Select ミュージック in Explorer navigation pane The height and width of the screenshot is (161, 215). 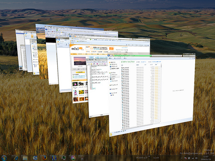[x=114, y=81]
